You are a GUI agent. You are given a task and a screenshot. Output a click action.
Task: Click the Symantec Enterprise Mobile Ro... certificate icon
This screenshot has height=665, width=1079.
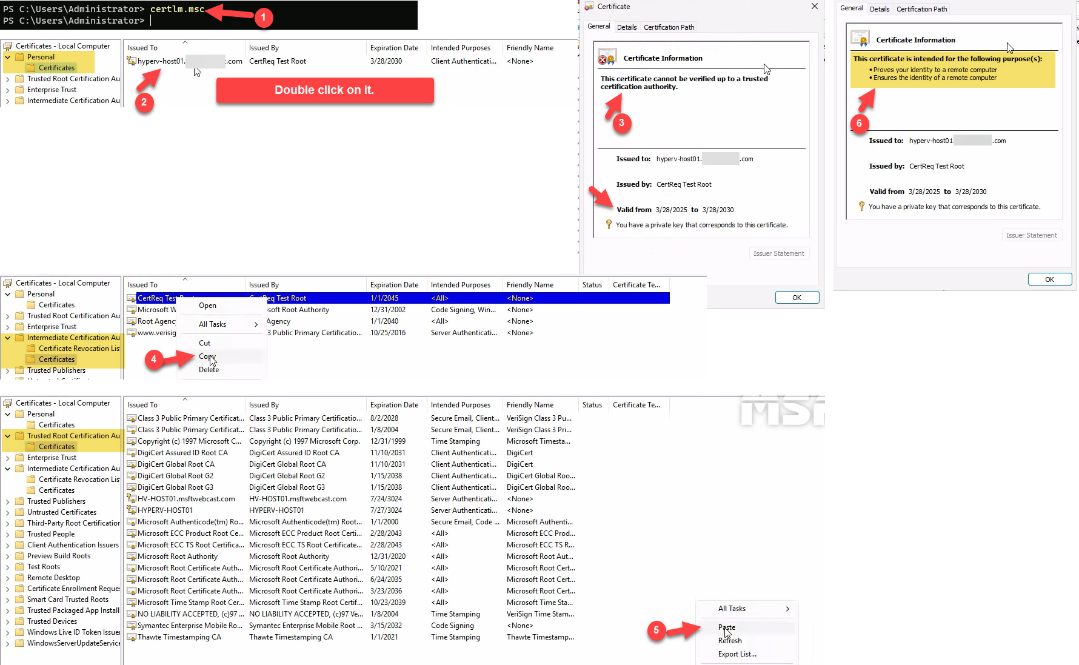pyautogui.click(x=131, y=626)
